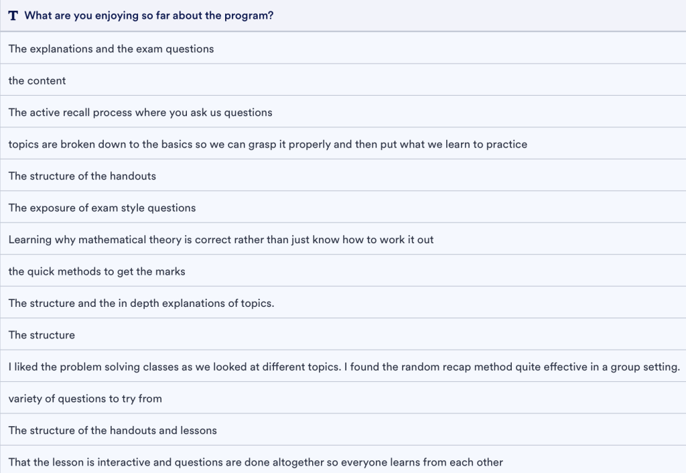
Task: Select the response about learning why mathematical theory is correct
Action: (221, 239)
